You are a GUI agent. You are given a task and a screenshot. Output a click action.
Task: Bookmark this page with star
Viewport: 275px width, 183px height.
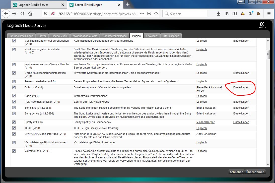[156, 14]
